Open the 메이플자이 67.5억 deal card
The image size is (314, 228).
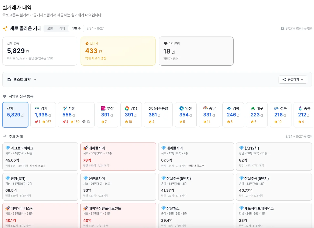(x=196, y=156)
